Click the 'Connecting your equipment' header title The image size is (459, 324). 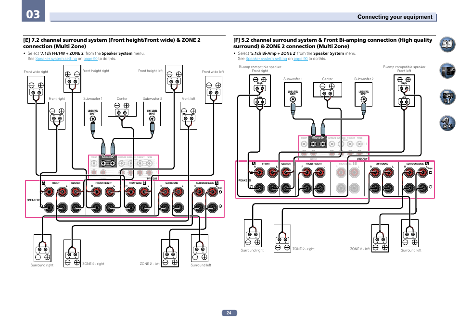point(395,17)
